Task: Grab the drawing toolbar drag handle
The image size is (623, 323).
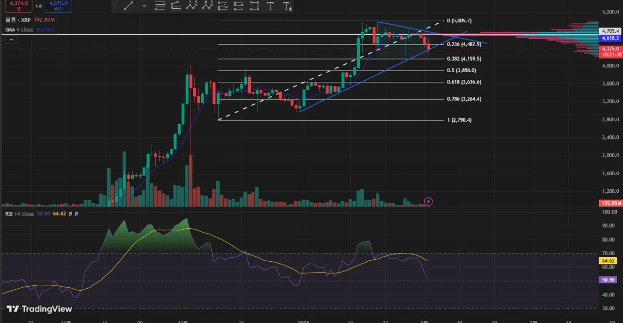Action: [115, 6]
